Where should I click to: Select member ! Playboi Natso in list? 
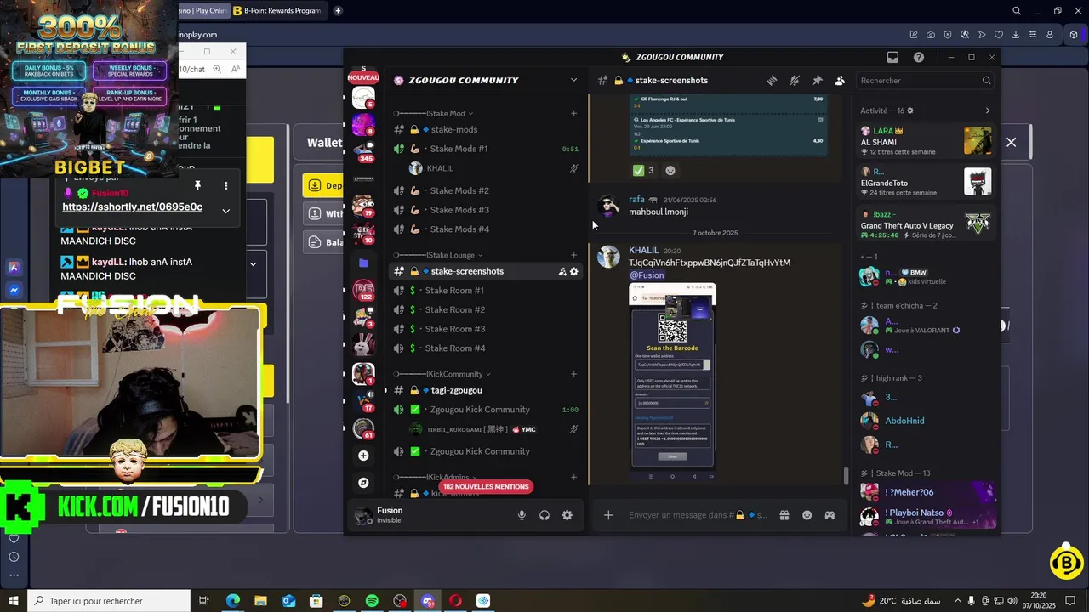click(926, 517)
